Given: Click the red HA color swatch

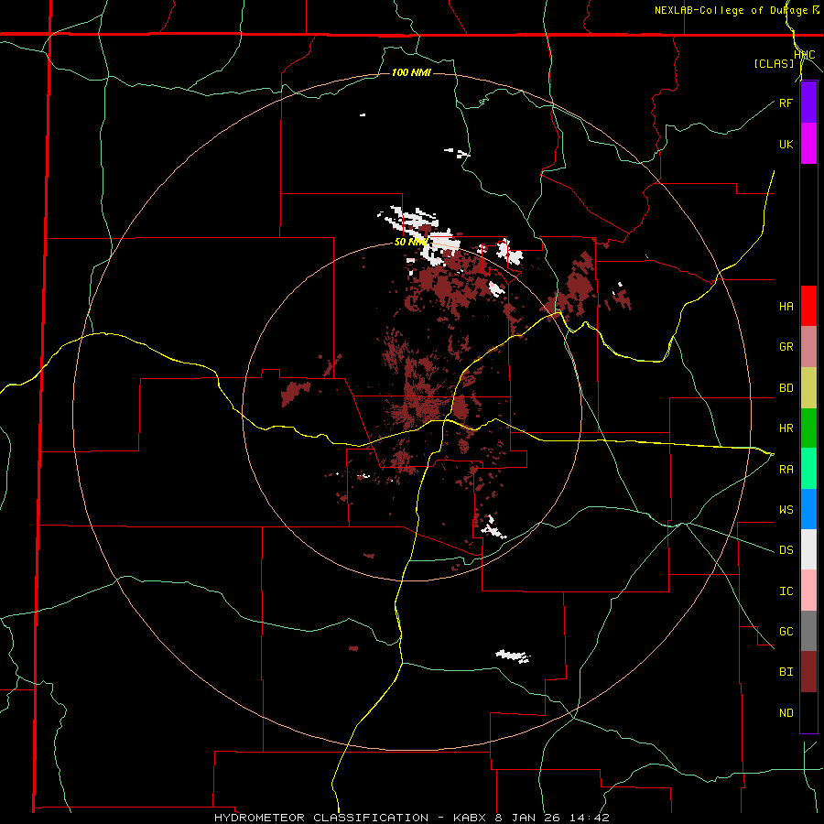Looking at the screenshot, I should pyautogui.click(x=808, y=306).
